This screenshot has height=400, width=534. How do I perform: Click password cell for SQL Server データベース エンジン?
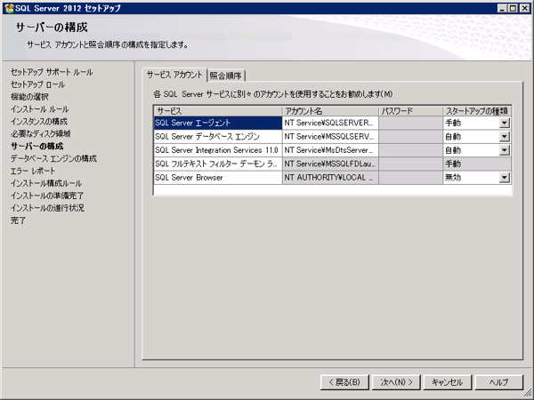pos(410,136)
